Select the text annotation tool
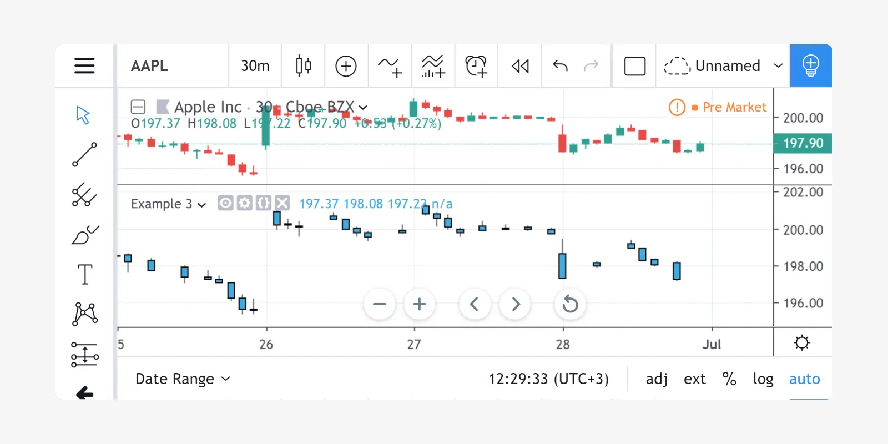Screen dimensions: 888x444 click(x=84, y=274)
